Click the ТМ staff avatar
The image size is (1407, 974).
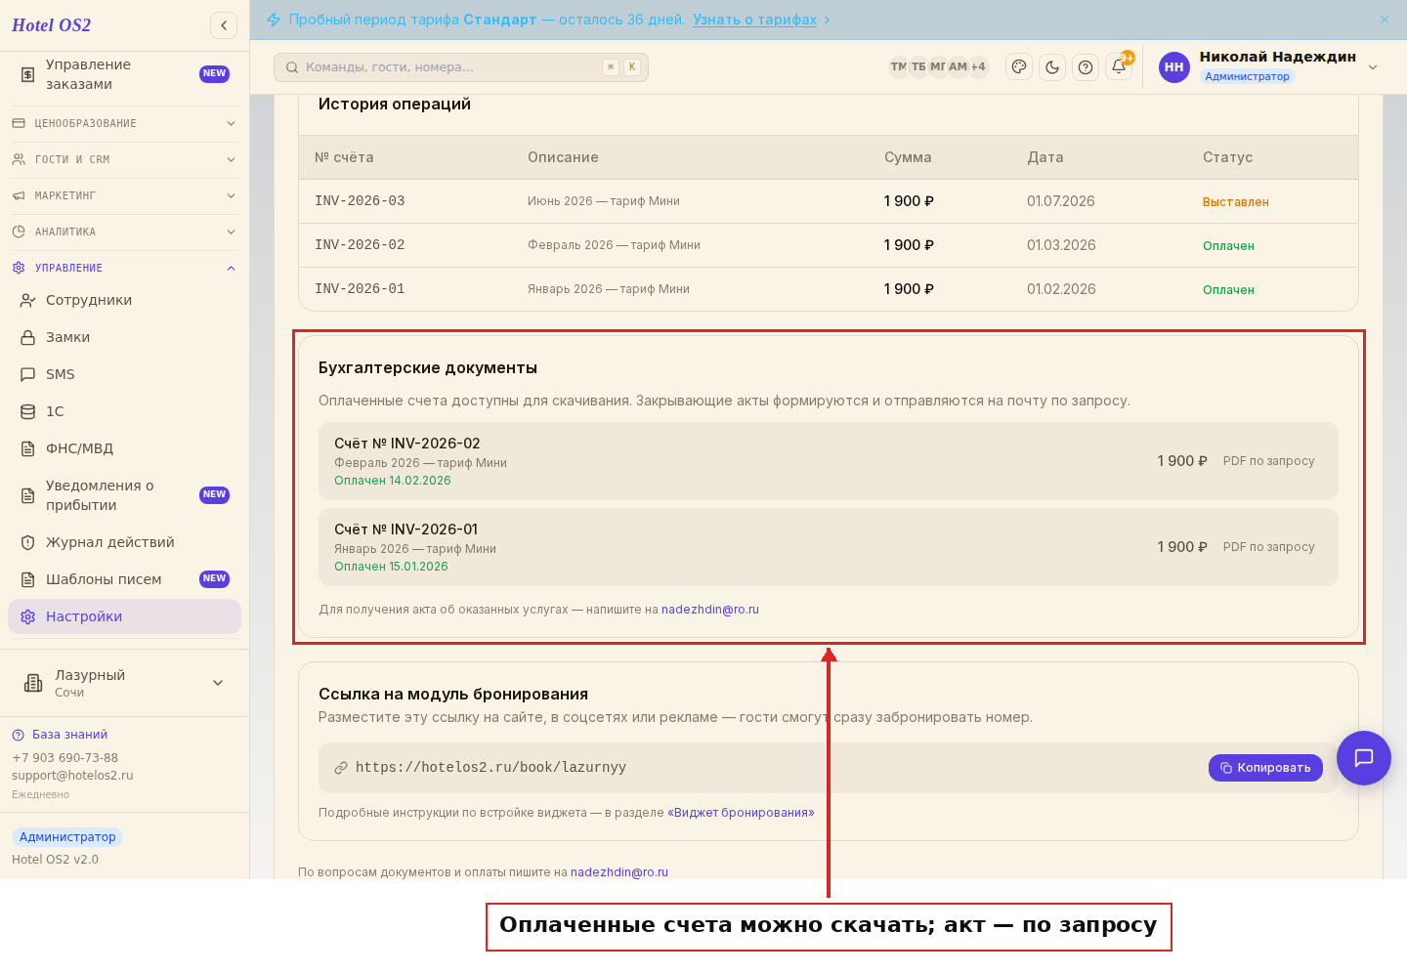898,67
